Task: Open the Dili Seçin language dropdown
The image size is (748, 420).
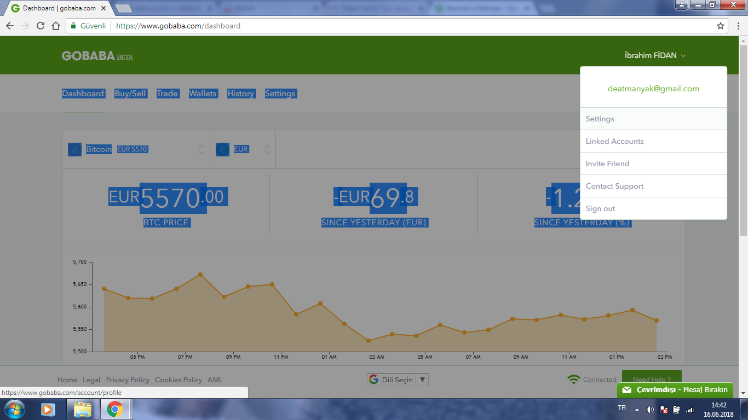Action: click(x=398, y=380)
